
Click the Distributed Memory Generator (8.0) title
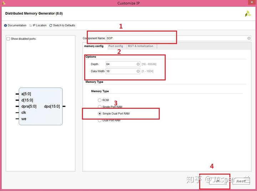[x=34, y=14]
